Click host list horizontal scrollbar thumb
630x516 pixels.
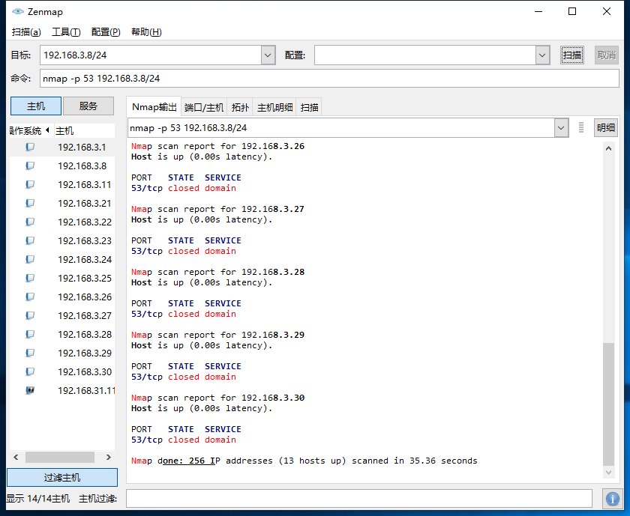tap(60, 457)
